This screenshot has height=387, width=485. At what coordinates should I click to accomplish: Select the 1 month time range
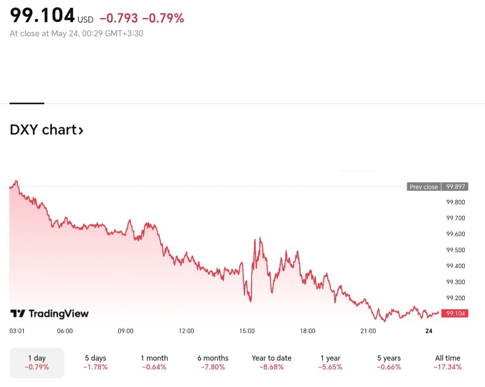coord(154,362)
